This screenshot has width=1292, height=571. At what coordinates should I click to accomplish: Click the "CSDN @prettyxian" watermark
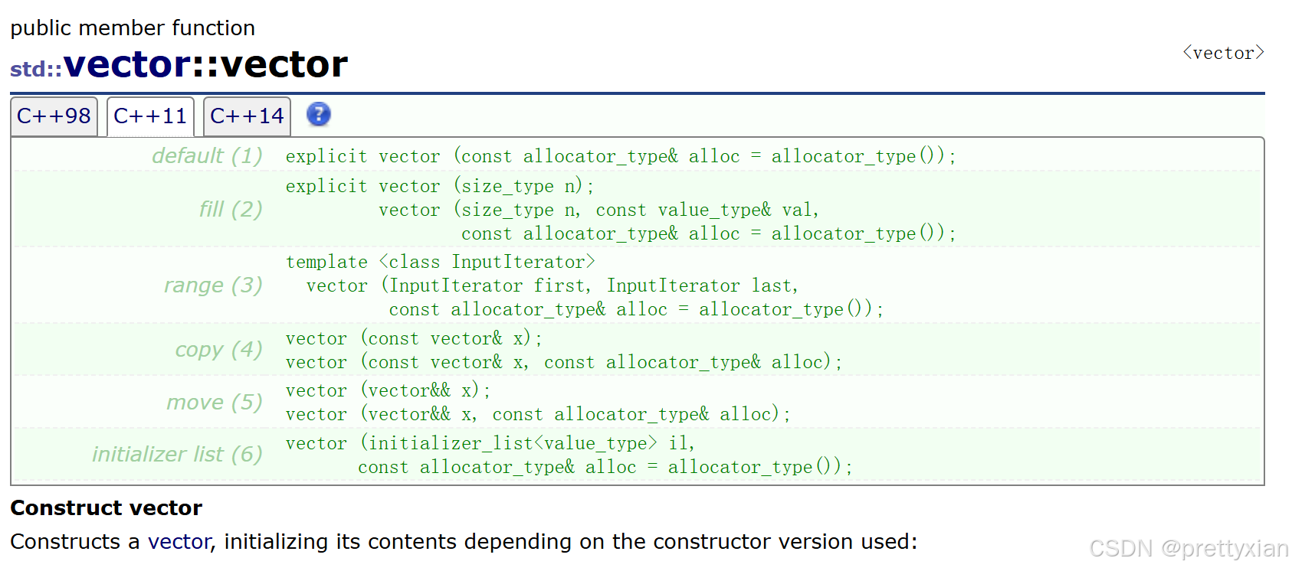coord(1189,548)
